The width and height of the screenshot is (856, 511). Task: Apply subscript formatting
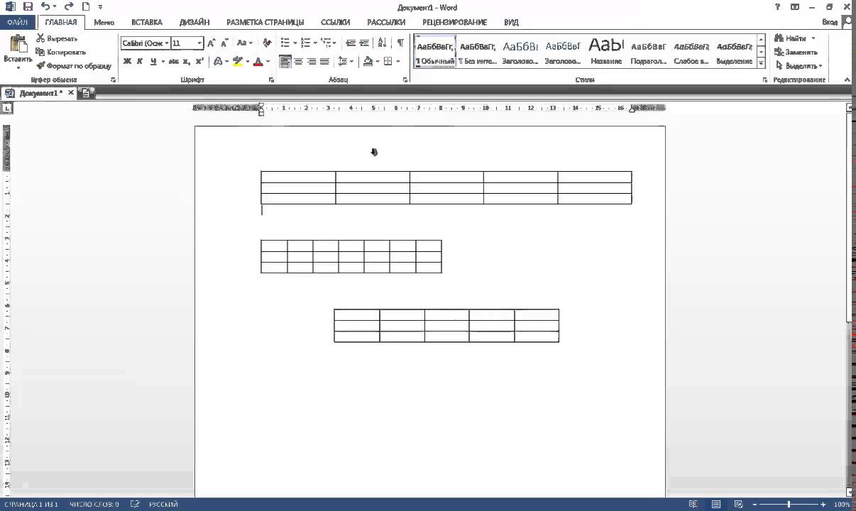(x=187, y=62)
